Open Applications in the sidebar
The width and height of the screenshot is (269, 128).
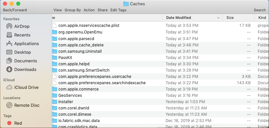[x=23, y=43]
